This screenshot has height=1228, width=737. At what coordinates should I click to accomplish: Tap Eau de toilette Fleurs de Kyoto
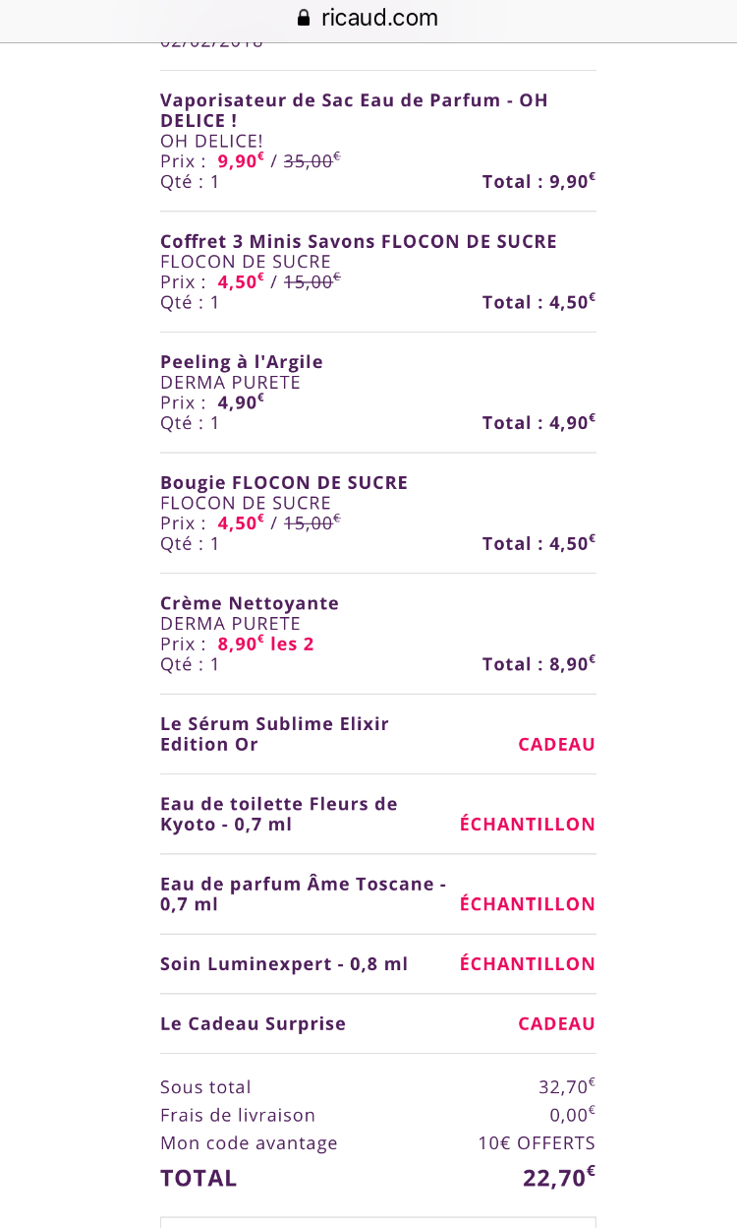pyautogui.click(x=279, y=814)
